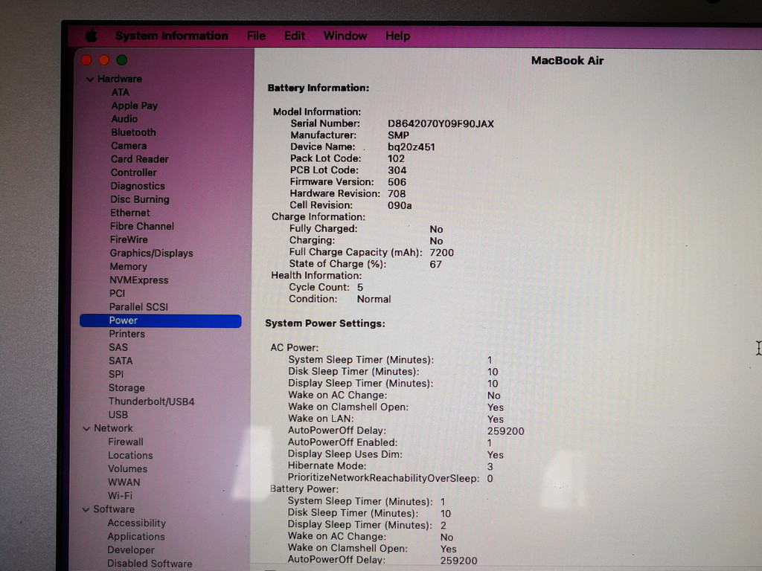Select Firewall under Network

pyautogui.click(x=125, y=442)
